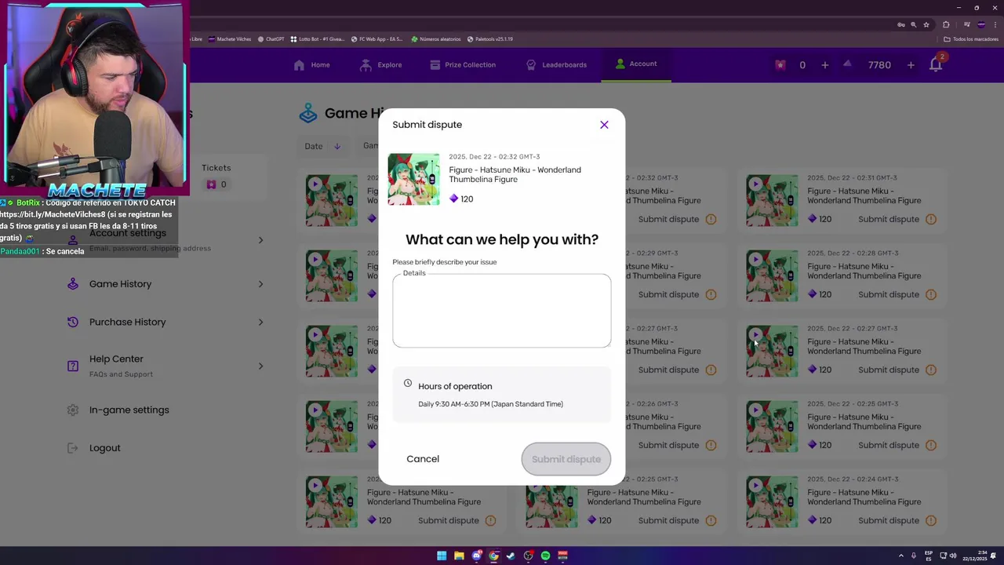
Task: Add tickets with the plus next to 0
Action: 824,65
